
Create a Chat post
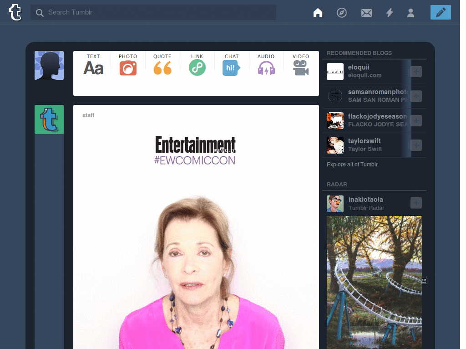point(232,65)
